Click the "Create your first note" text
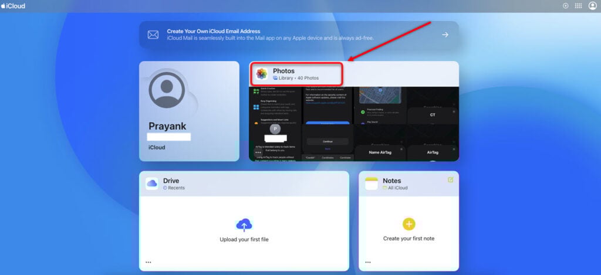The height and width of the screenshot is (275, 601). coord(408,239)
